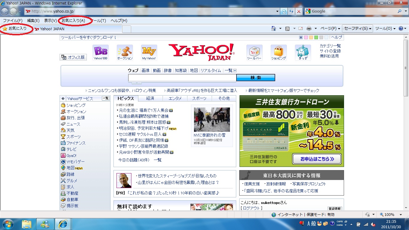Open the Yahoo! BB icon
The image size is (409, 230).
coord(101,53)
